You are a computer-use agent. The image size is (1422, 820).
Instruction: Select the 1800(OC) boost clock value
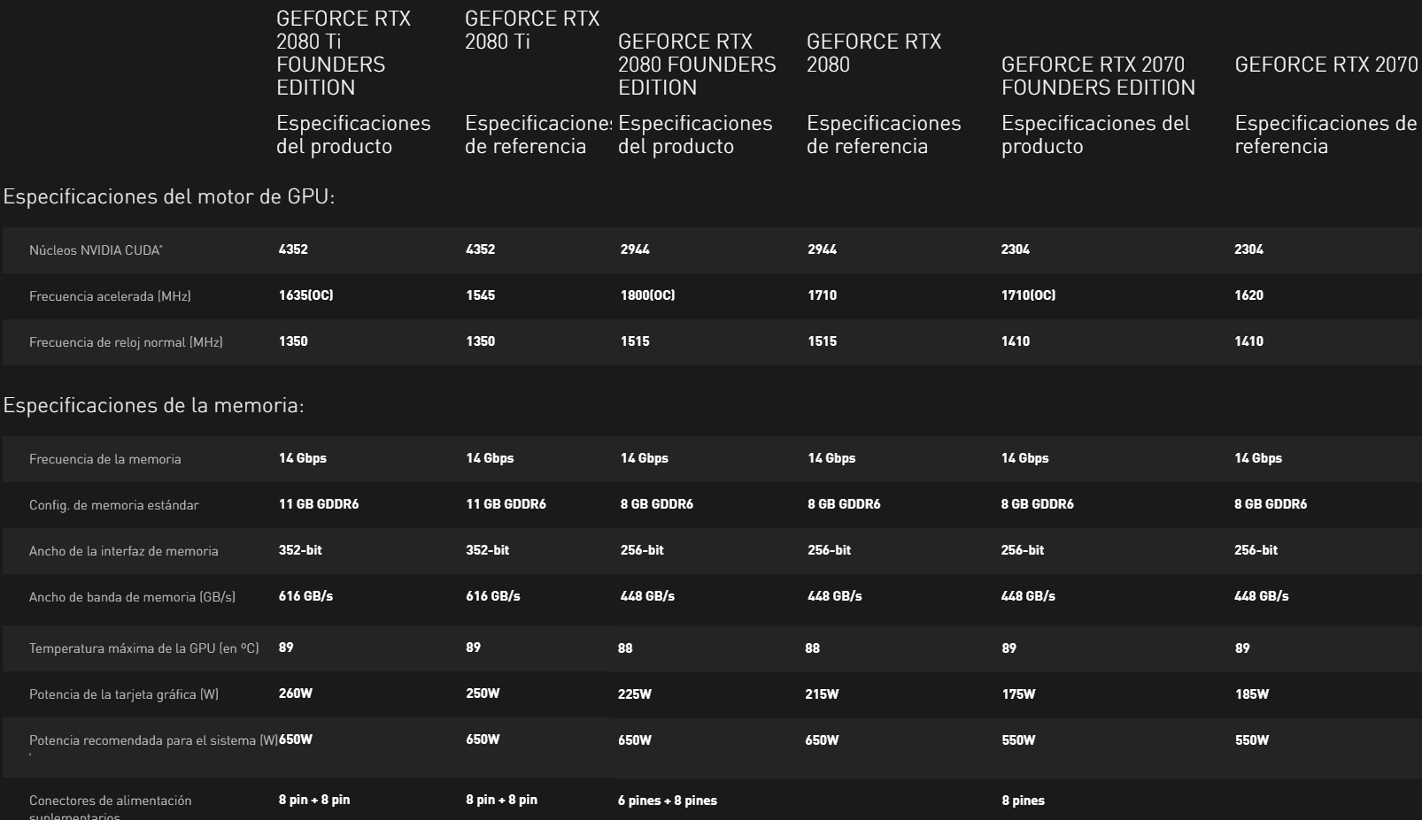(647, 295)
